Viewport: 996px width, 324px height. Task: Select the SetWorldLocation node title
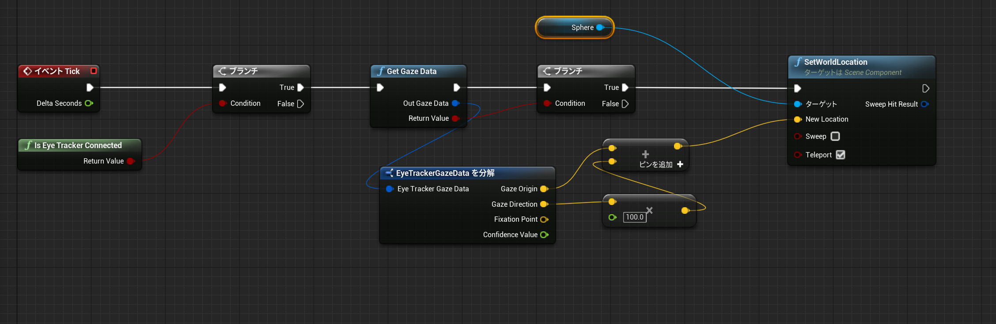(x=836, y=62)
